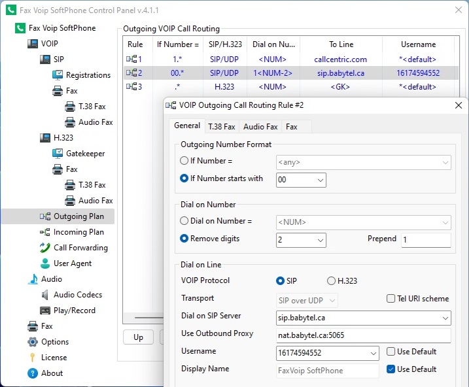This screenshot has height=387, width=469.
Task: Select the 'If Number =' radio button
Action: [x=184, y=161]
